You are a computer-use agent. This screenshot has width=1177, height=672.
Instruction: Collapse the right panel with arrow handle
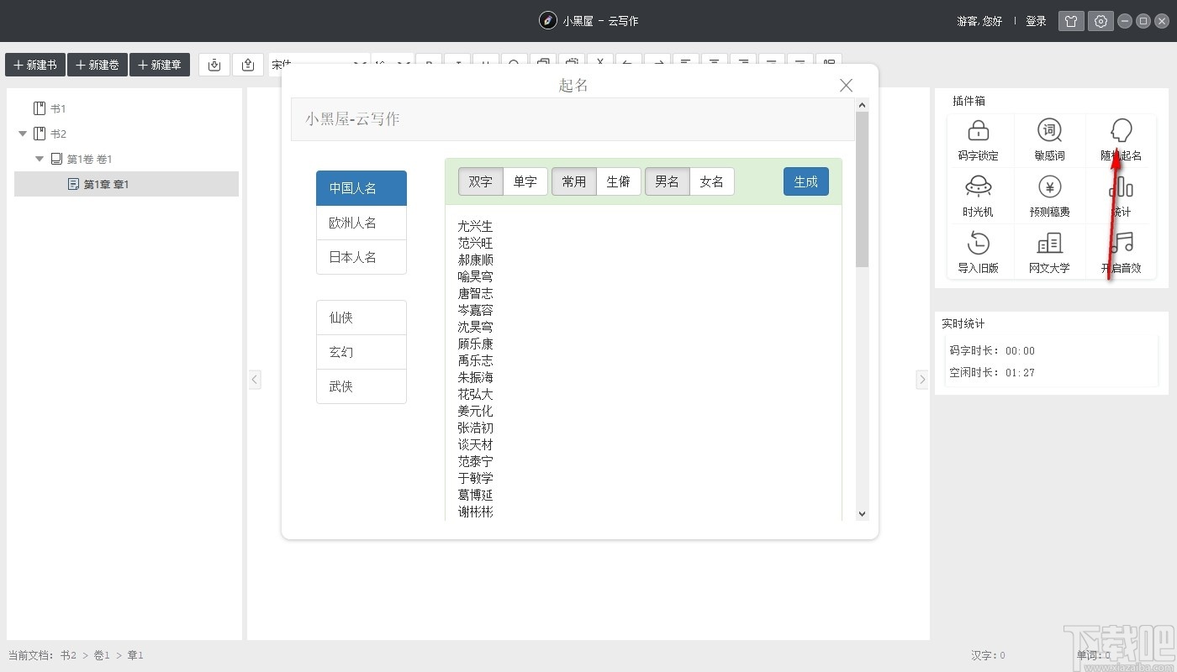click(921, 380)
